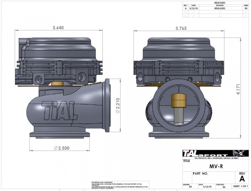This screenshot has height=191, width=251.
Task: Click the Proprietary and Confidential notice
Action: pyautogui.click(x=120, y=185)
